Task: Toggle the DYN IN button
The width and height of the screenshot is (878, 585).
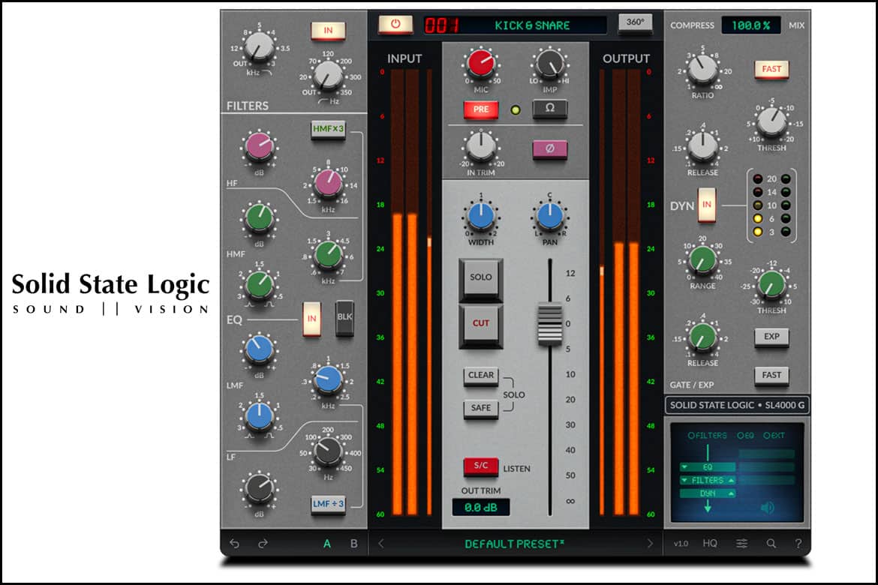Action: [x=707, y=205]
